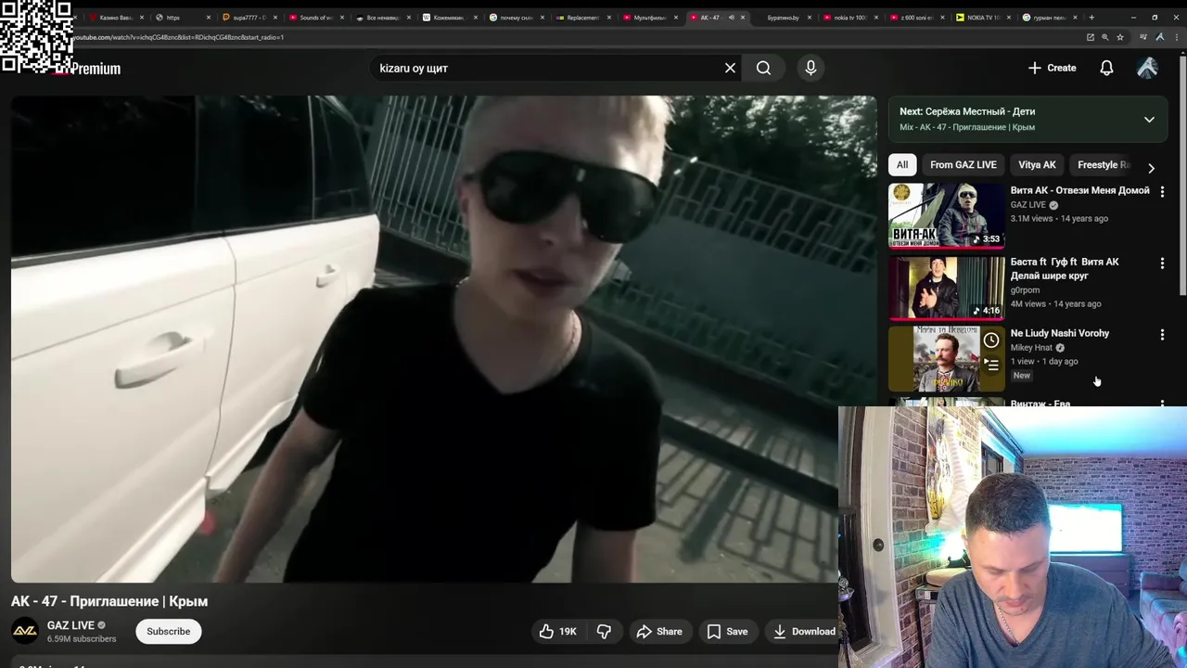
Task: Switch to the 'Replacement' browser tab
Action: (582, 18)
